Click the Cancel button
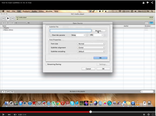Viewport: 156px width, 116px height. [88, 69]
